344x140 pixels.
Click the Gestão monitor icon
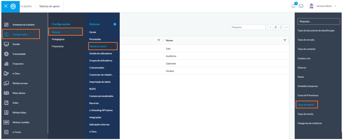coord(6,44)
